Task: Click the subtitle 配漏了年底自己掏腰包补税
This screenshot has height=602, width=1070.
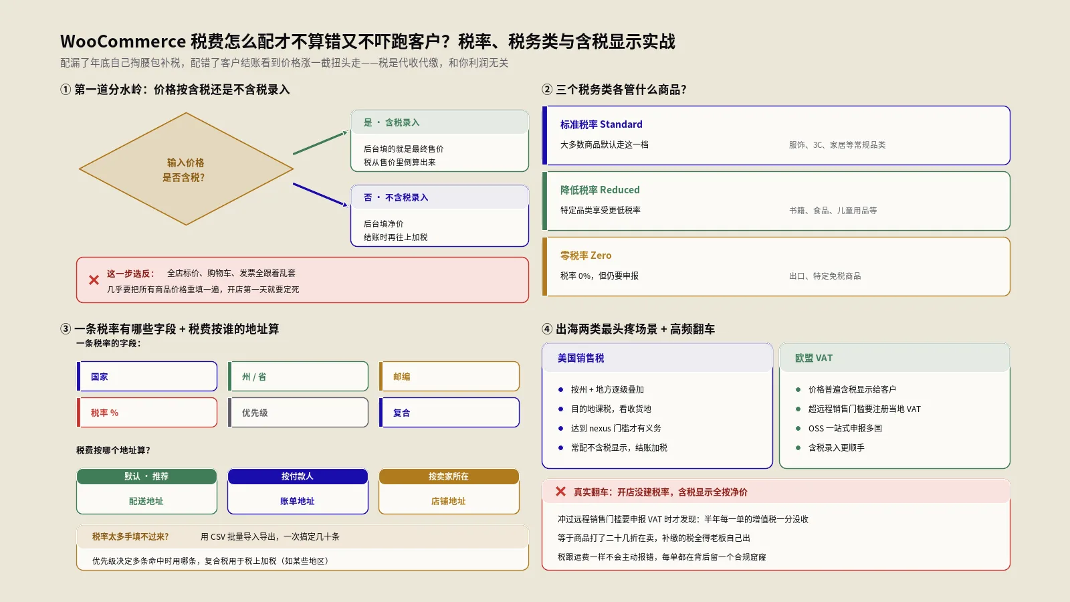Action: (284, 63)
